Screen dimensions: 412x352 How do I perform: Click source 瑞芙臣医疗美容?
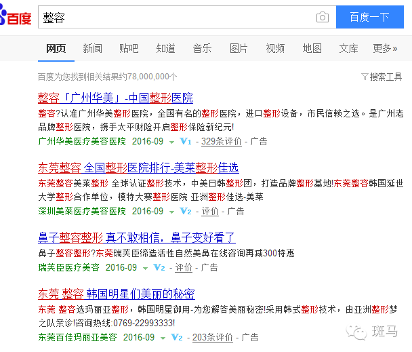69,267
